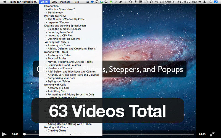Screen dimensions: 221x138
Task: Choose 'Formatting and Adding Borders to Cells'
Action: pos(71,94)
